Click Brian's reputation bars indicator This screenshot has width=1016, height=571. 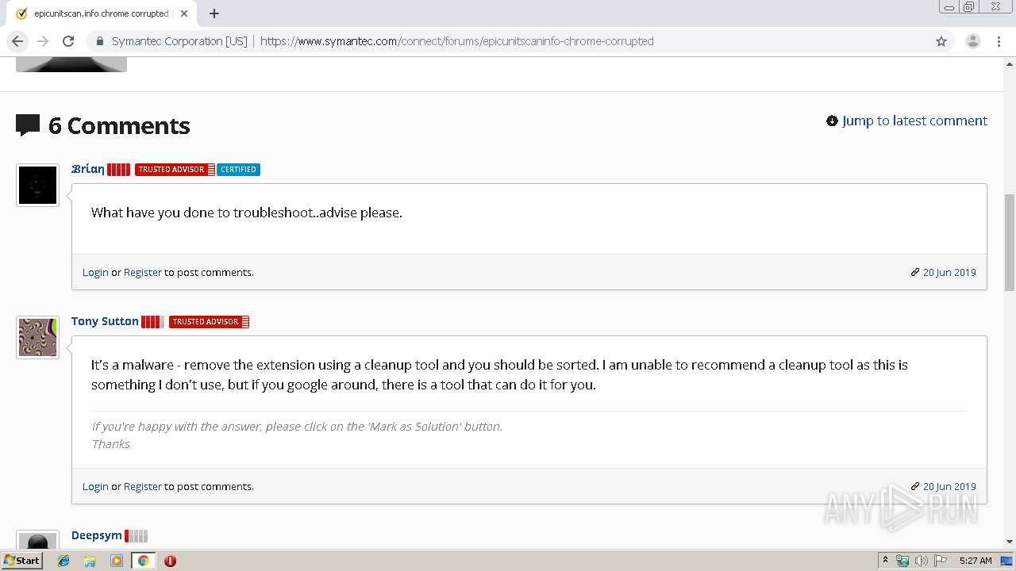click(x=118, y=169)
